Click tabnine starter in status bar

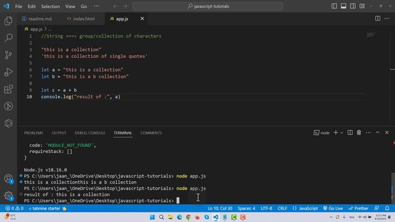tap(48, 208)
